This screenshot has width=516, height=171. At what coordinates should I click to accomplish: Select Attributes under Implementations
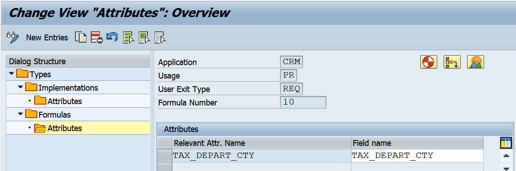[x=65, y=101]
